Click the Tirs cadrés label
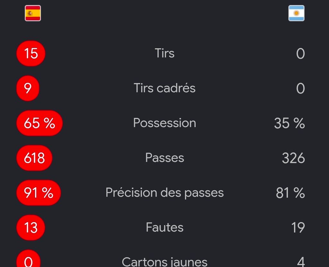 tap(164, 88)
